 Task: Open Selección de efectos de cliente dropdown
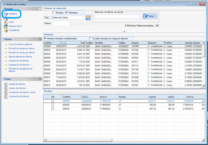[139, 16]
